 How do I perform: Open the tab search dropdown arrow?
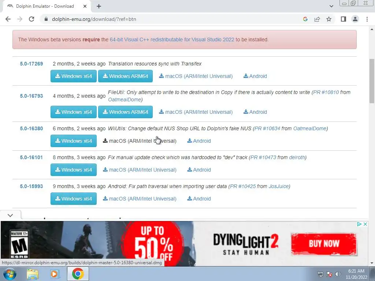331,6
